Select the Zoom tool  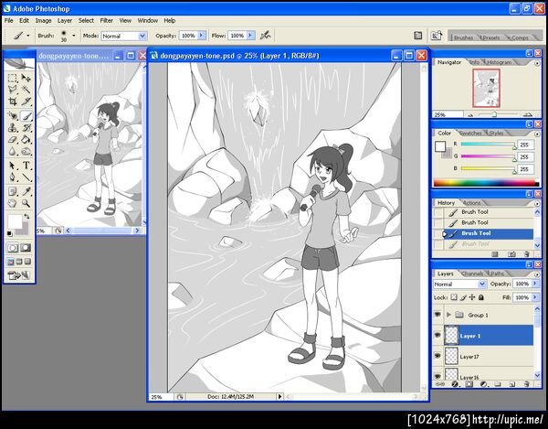click(x=26, y=203)
